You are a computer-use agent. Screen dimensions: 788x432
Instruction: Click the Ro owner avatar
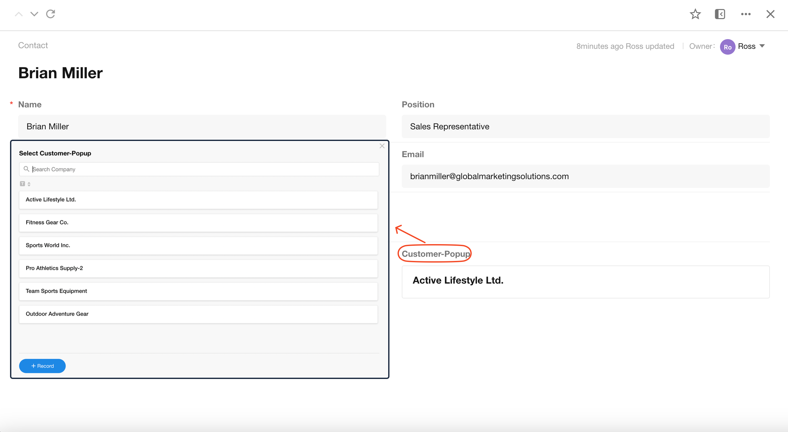pyautogui.click(x=727, y=47)
